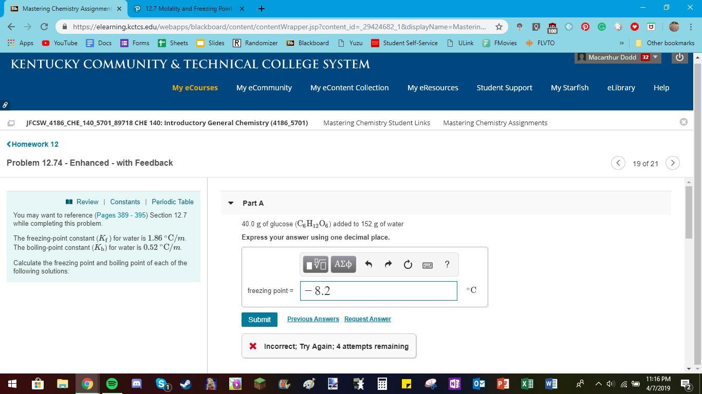This screenshot has width=702, height=394.
Task: Collapse the Part A section
Action: pos(231,203)
